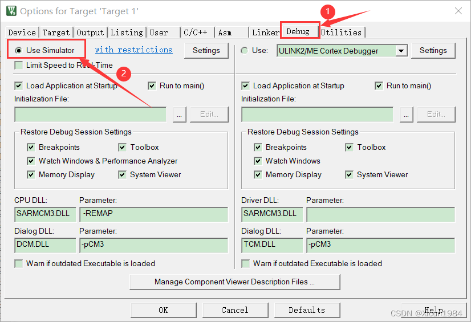Switch to the Linker tab

(x=266, y=32)
